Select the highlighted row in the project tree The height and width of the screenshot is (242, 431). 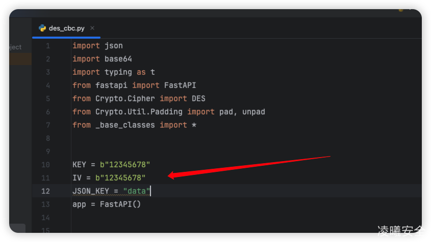(x=20, y=59)
